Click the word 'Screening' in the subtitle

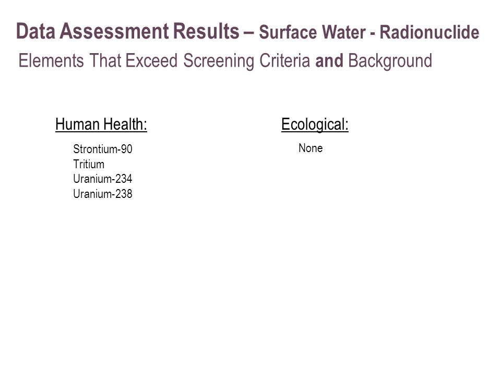(219, 61)
